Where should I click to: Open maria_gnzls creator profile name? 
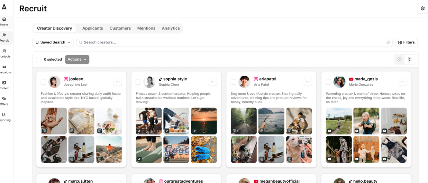(x=366, y=79)
